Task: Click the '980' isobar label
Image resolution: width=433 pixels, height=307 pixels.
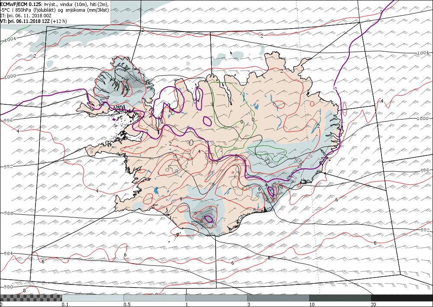Action: 8,287
